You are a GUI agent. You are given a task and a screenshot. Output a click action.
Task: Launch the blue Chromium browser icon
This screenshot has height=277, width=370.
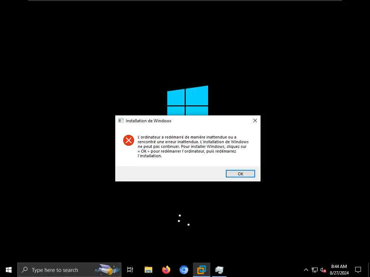click(184, 270)
